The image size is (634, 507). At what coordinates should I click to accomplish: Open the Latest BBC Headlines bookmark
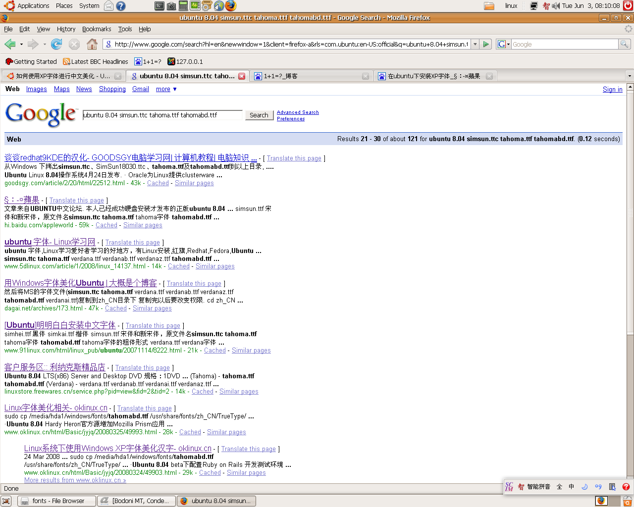96,62
